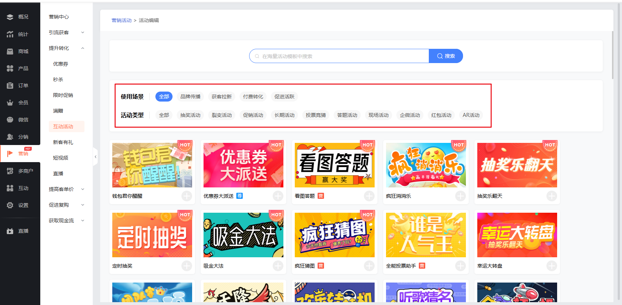The image size is (622, 305).
Task: Open the 会员 members crown icon
Action: click(x=10, y=103)
